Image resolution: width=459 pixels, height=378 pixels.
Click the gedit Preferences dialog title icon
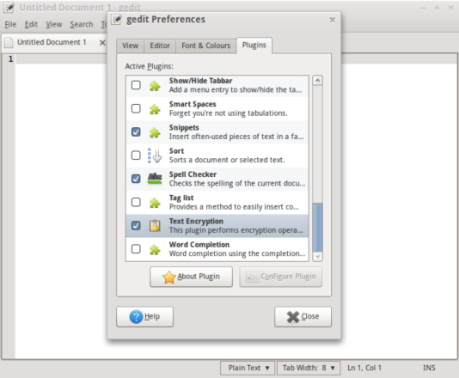pos(117,20)
